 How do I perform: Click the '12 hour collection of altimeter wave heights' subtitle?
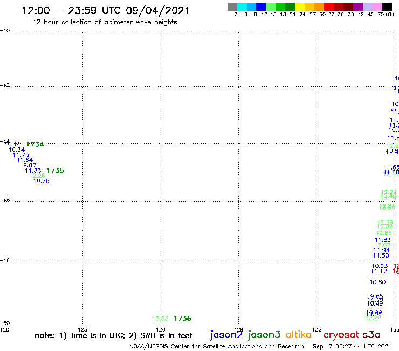(105, 22)
